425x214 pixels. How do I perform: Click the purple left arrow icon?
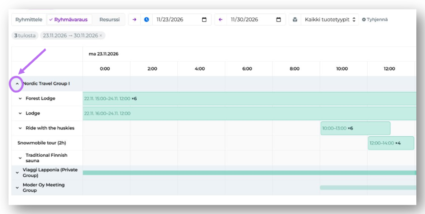point(220,20)
